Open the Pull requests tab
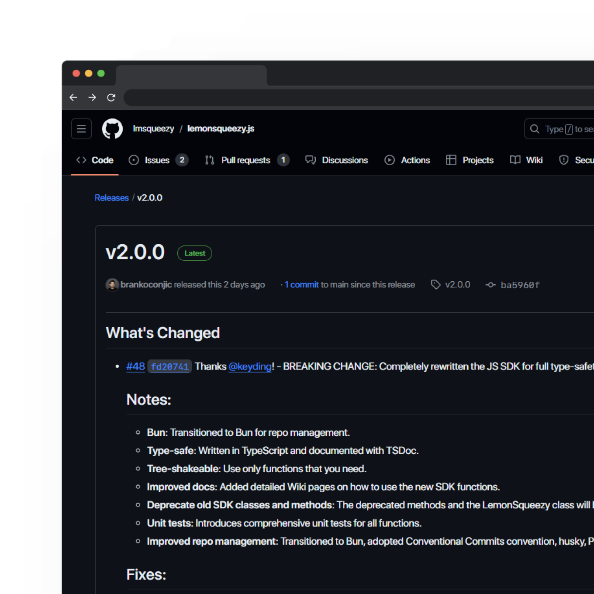Screen dimensions: 594x594 [x=245, y=160]
